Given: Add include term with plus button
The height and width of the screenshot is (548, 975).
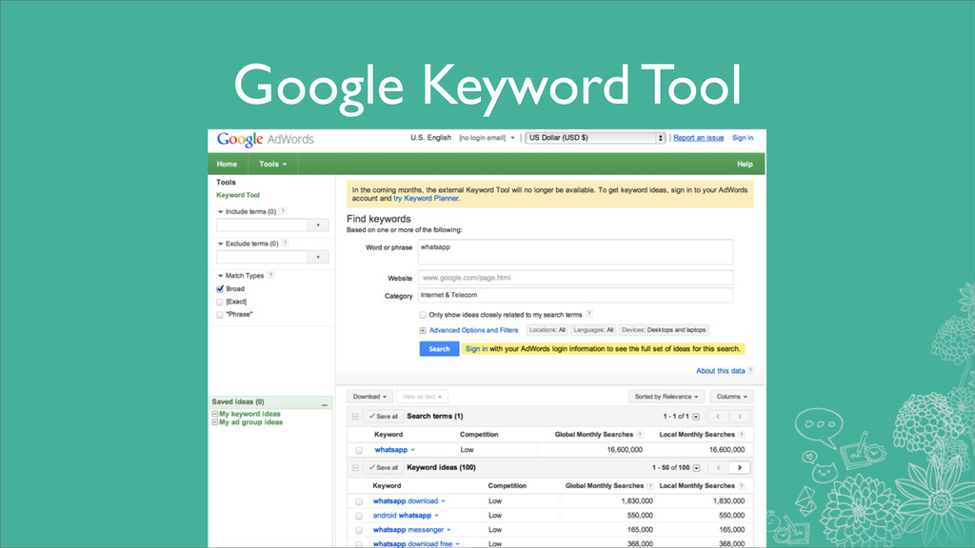Looking at the screenshot, I should [318, 225].
